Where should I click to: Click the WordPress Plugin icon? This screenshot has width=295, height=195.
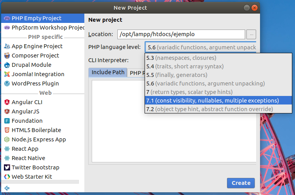7,84
